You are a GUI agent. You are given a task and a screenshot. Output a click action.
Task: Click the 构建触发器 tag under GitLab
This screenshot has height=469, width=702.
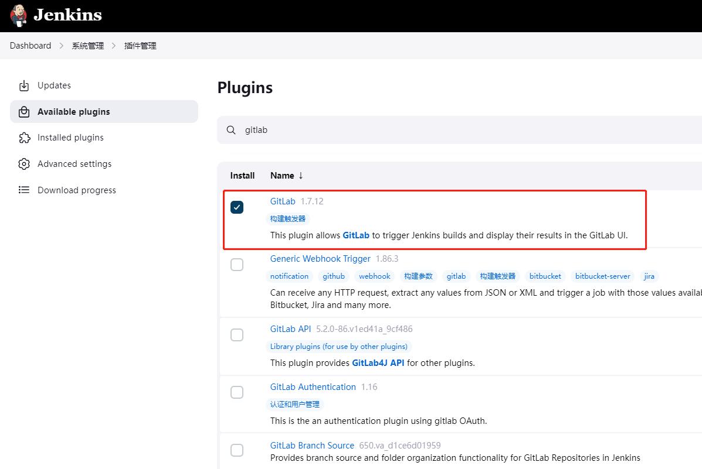[287, 218]
